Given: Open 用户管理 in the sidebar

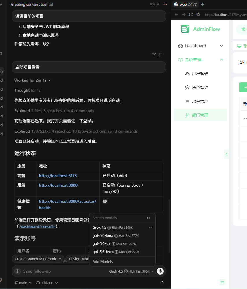Looking at the screenshot, I should (200, 74).
